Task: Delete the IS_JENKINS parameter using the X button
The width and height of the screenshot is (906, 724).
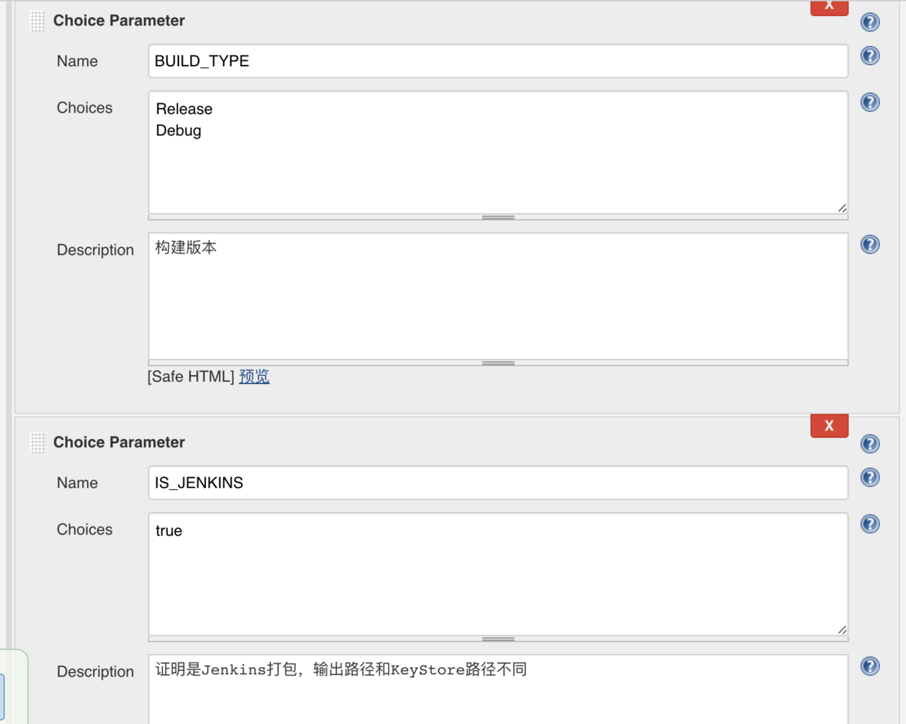Action: click(x=829, y=425)
